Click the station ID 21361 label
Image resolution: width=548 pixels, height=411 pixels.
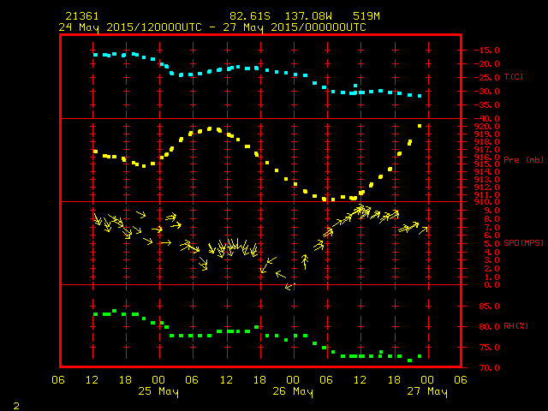tap(82, 16)
